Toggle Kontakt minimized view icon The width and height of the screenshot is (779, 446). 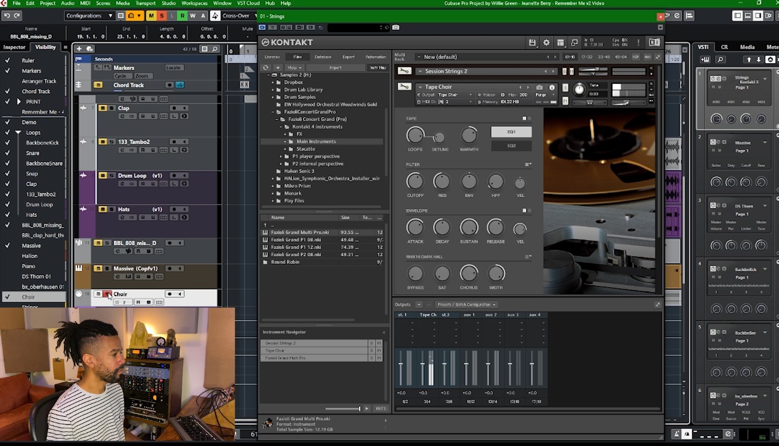pos(574,43)
